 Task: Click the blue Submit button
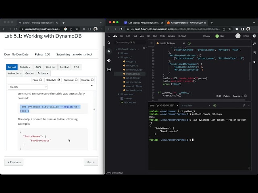tap(12, 67)
